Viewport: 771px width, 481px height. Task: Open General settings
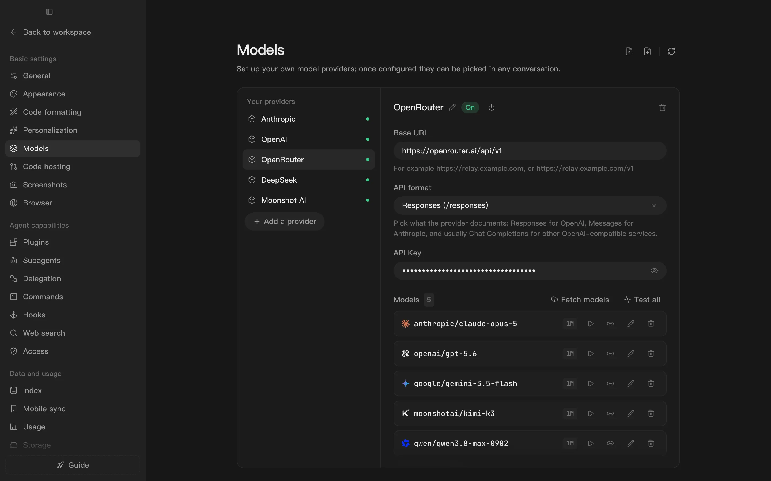(73, 76)
